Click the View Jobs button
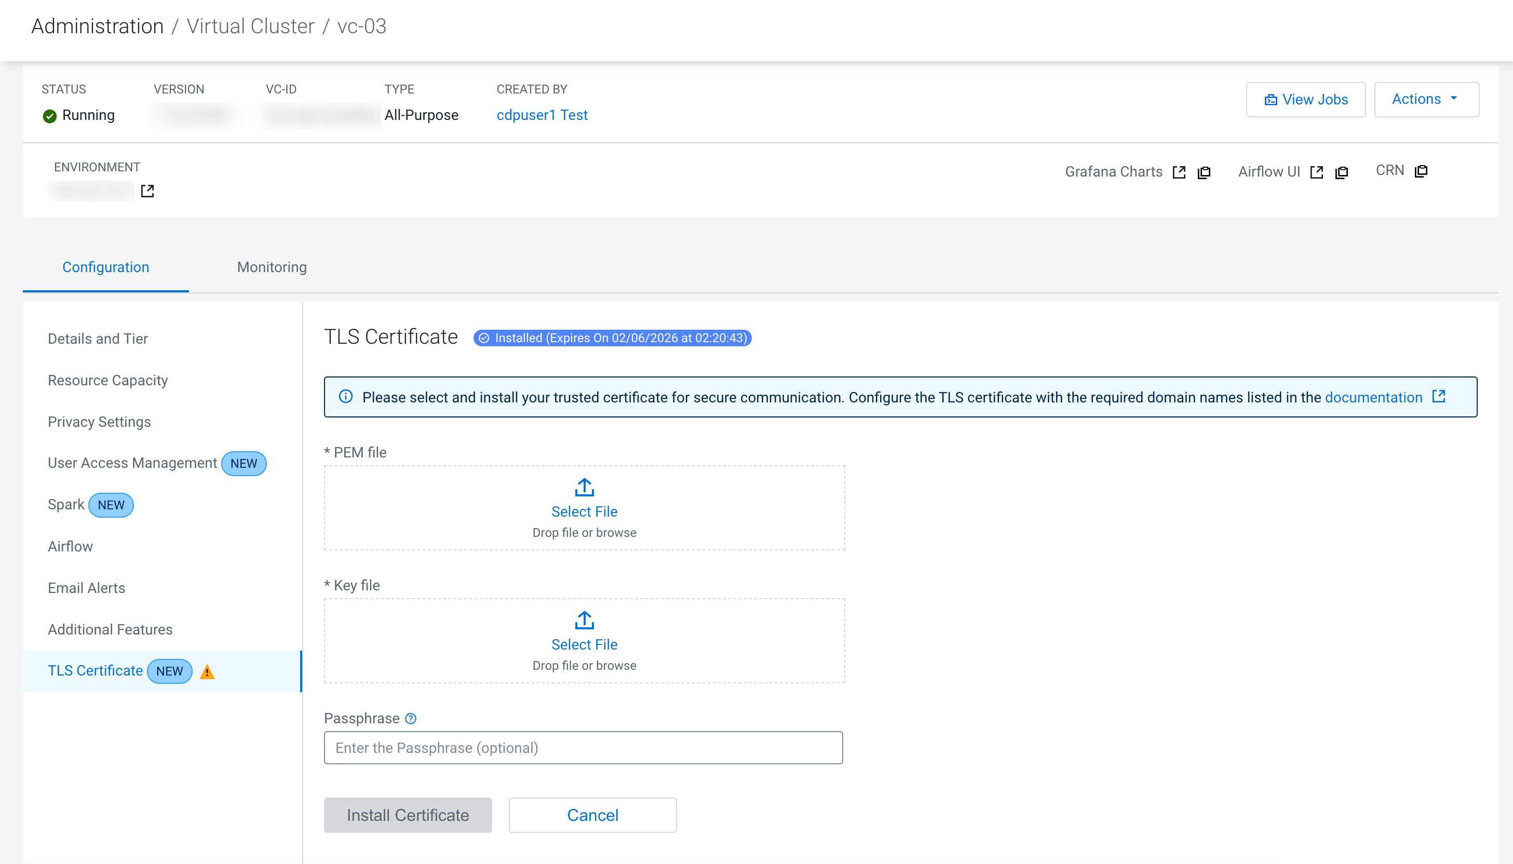1513x864 pixels. (x=1305, y=99)
